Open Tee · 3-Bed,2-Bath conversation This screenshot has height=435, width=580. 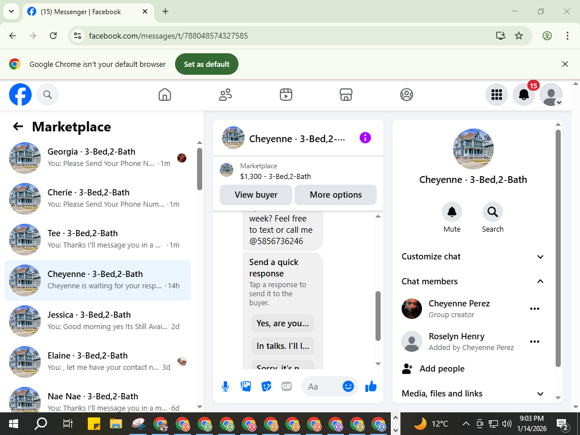click(97, 240)
